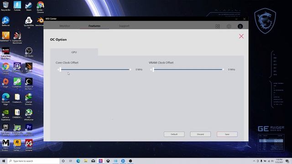Close the OC Option panel with red X
Viewport: 292px width, 164px height.
241,36
